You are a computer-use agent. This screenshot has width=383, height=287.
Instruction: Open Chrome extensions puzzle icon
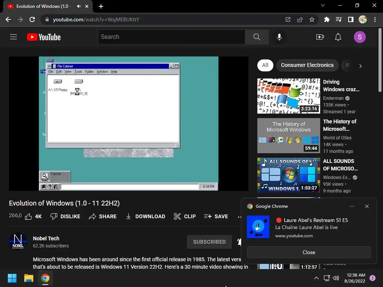pyautogui.click(x=327, y=19)
